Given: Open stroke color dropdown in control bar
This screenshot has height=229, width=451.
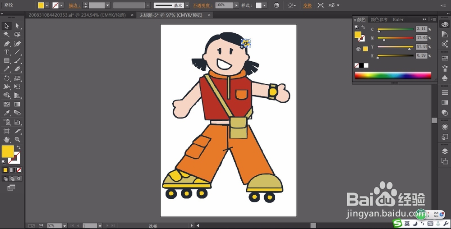Looking at the screenshot, I should (61, 5).
